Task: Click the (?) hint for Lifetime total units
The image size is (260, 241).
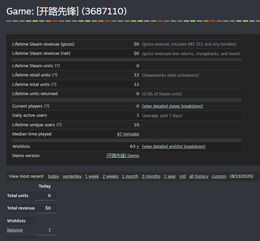Action: coord(54,85)
